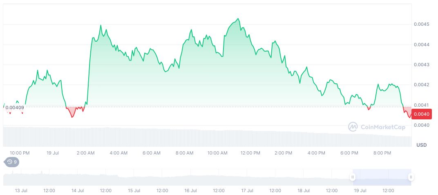
Task: Click the 8:00 PM label on time axis
Action: click(x=382, y=153)
